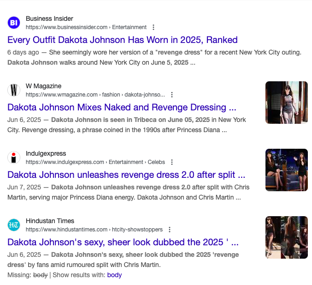312x285 pixels.
Task: Click 'Martin, serving major Princess Diana energy' snippet line
Action: 124,197
